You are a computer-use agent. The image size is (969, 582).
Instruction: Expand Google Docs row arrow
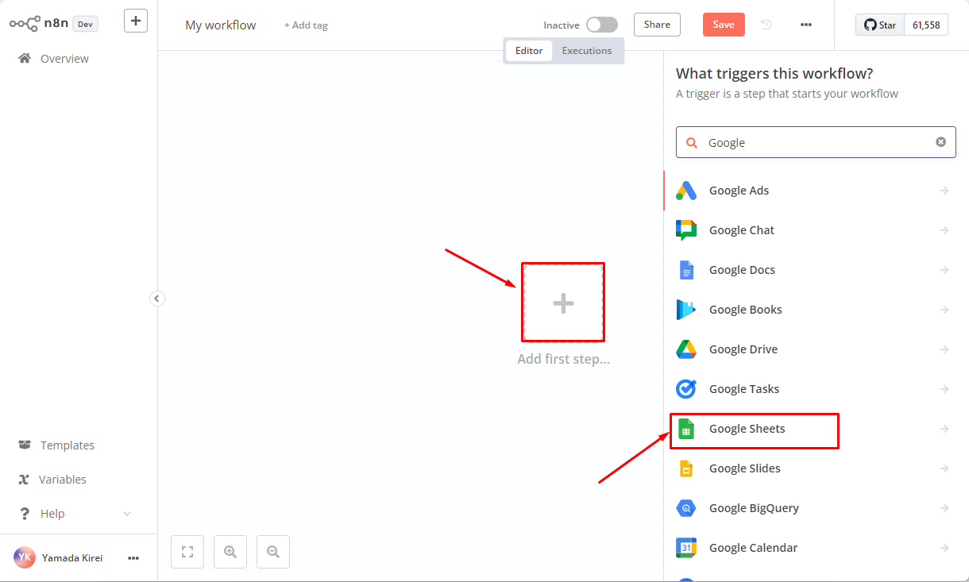pyautogui.click(x=944, y=270)
